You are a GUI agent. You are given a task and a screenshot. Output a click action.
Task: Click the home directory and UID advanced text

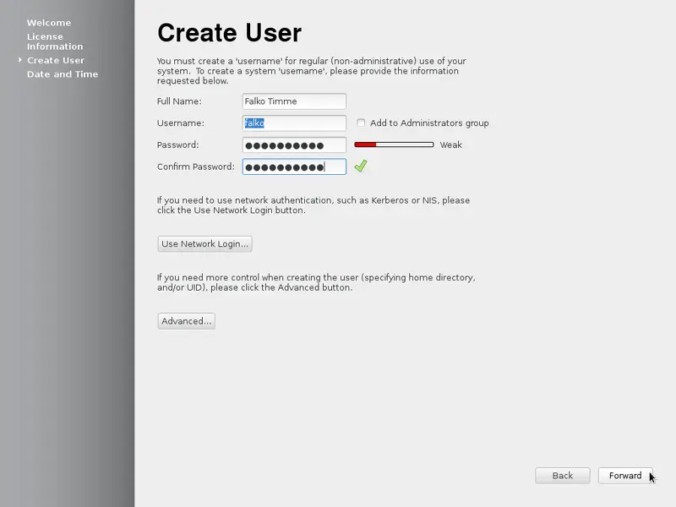point(316,282)
